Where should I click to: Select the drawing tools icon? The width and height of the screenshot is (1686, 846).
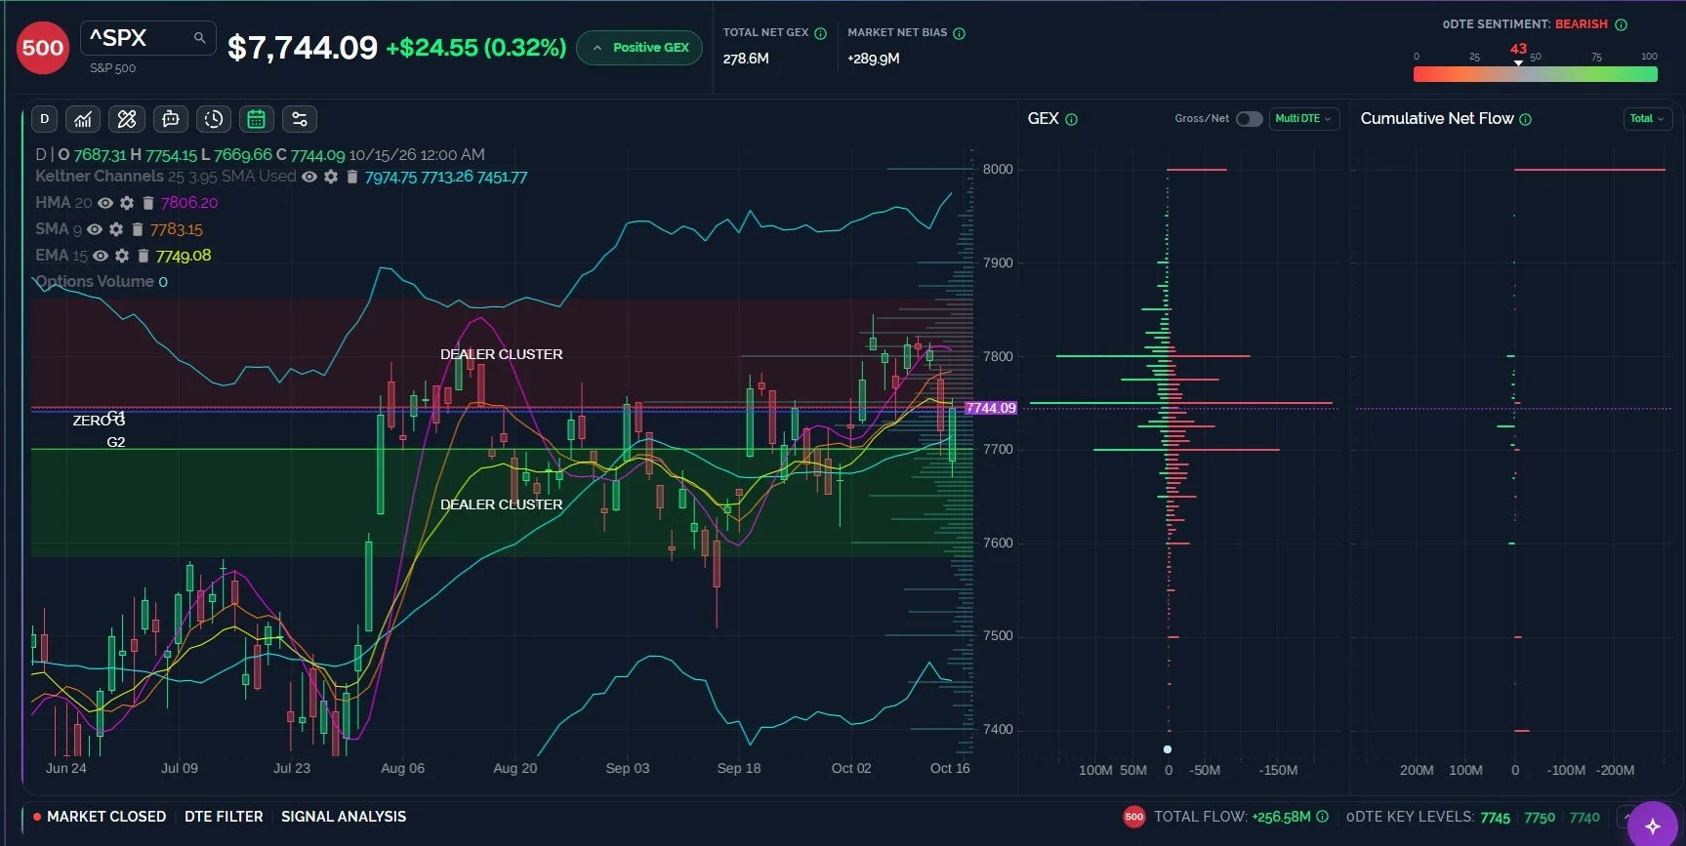[127, 119]
